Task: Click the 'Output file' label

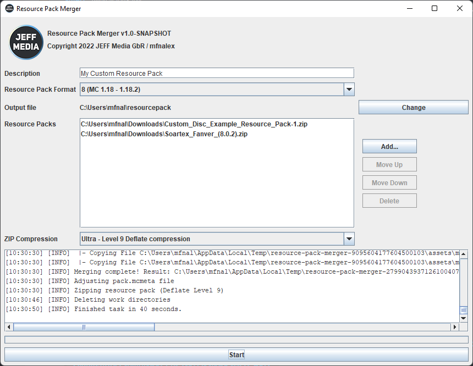Action: pyautogui.click(x=20, y=108)
